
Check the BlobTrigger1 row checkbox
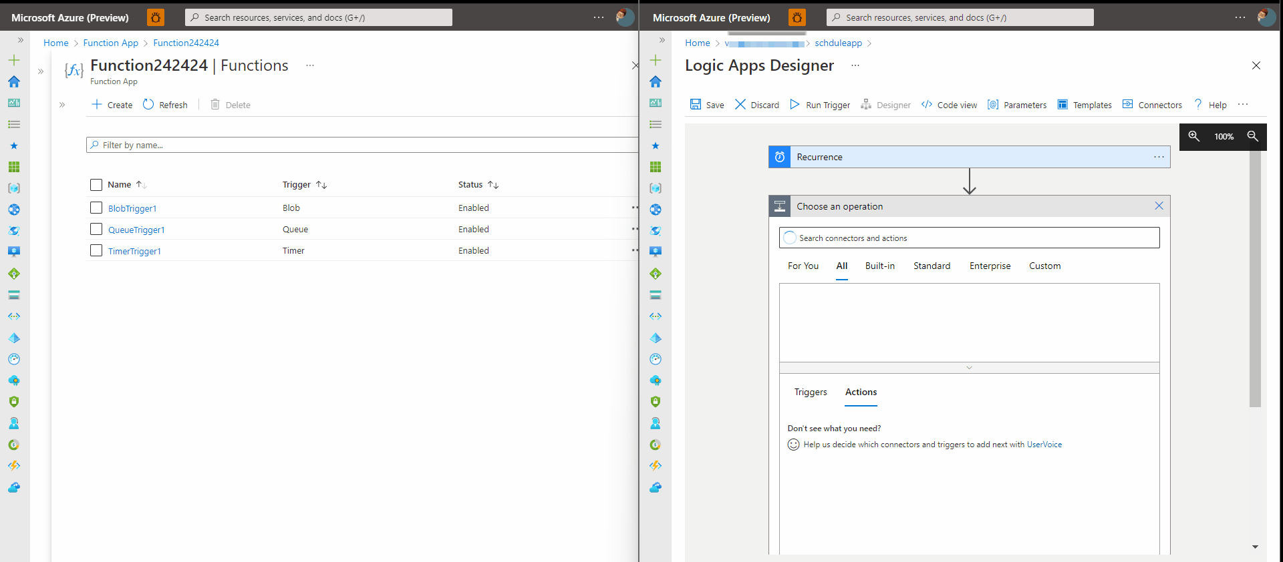[x=96, y=208]
